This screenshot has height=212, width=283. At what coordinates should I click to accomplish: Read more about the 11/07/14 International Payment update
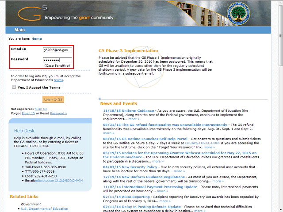(x=162, y=191)
